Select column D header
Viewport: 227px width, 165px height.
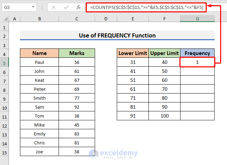(106, 19)
